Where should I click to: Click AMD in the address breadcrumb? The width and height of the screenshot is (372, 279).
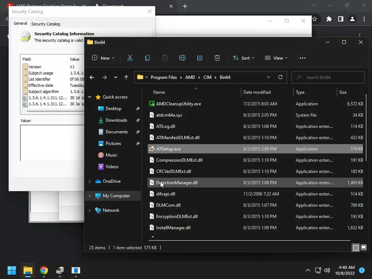coord(190,77)
